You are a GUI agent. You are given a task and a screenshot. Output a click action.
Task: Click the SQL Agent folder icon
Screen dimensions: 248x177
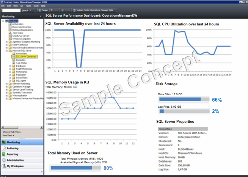[x=14, y=81]
